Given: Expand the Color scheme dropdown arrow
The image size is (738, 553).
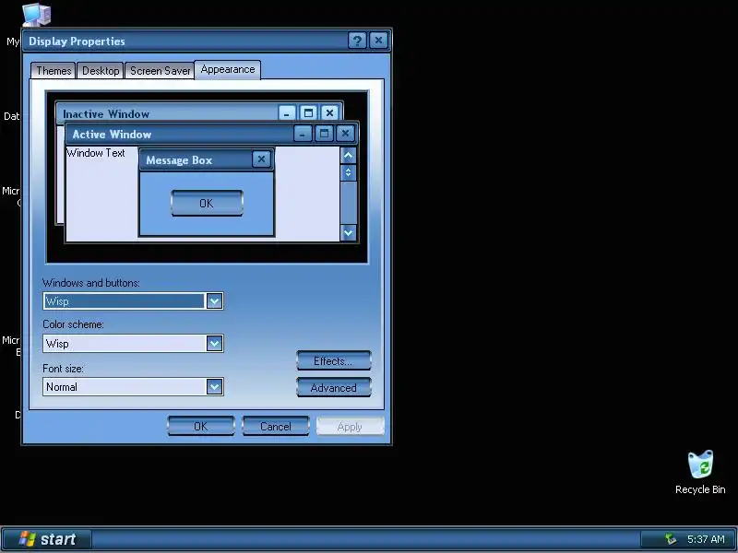Looking at the screenshot, I should coord(214,343).
